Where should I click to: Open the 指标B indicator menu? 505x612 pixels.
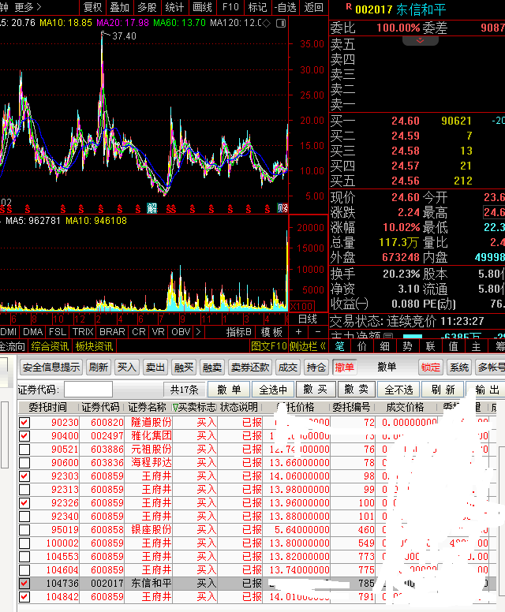tap(238, 332)
